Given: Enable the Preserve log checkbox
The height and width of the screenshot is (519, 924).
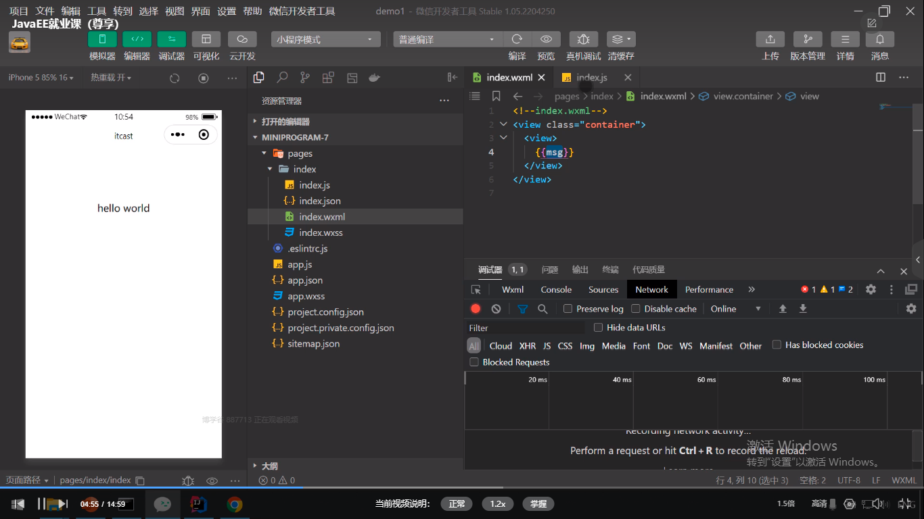Looking at the screenshot, I should pyautogui.click(x=568, y=309).
